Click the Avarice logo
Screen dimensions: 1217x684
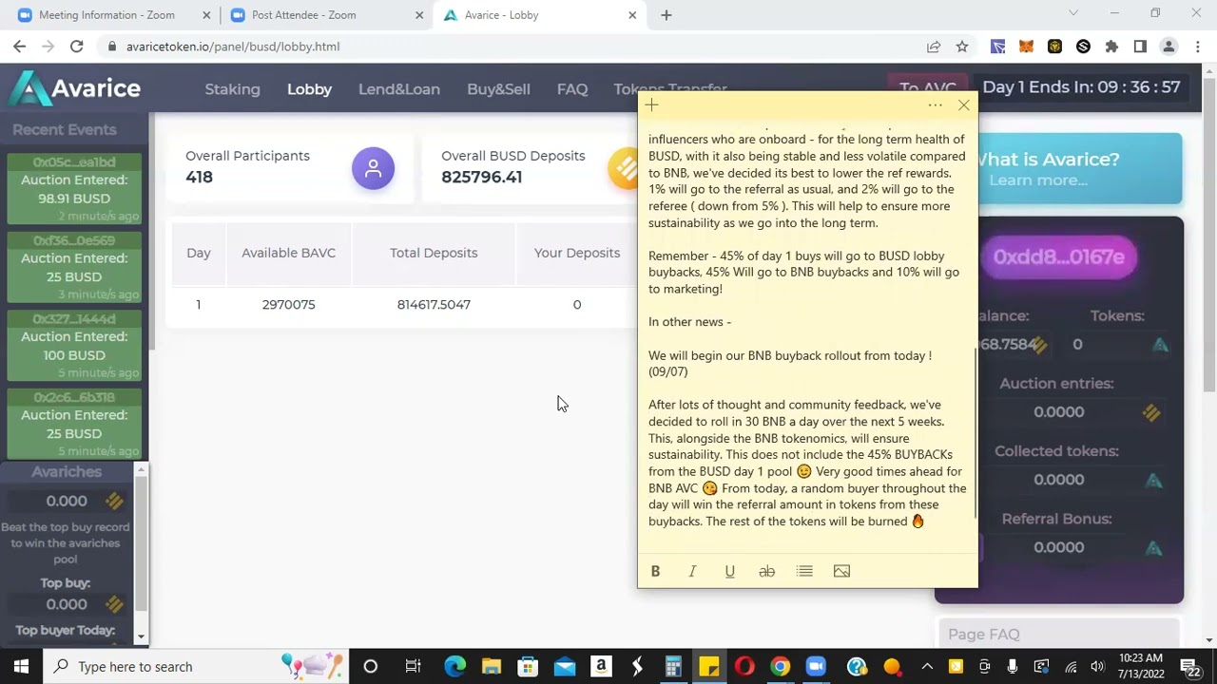pos(76,88)
